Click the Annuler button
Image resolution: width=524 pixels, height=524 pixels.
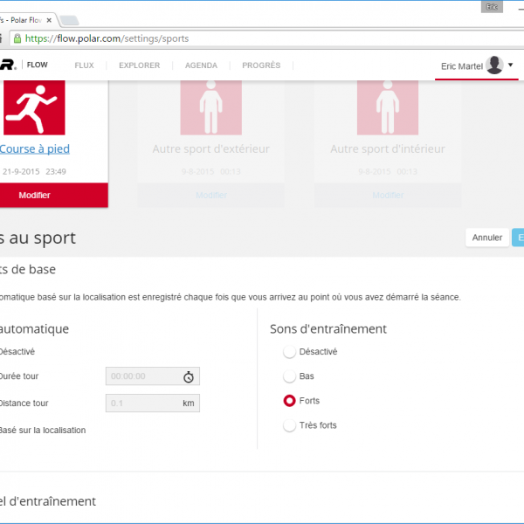click(486, 238)
